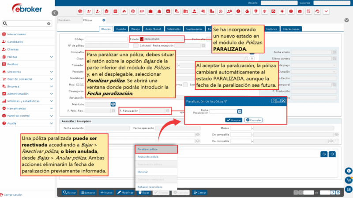The image size is (353, 198).
Task: Close the Pólizas tab
Action: point(104,20)
